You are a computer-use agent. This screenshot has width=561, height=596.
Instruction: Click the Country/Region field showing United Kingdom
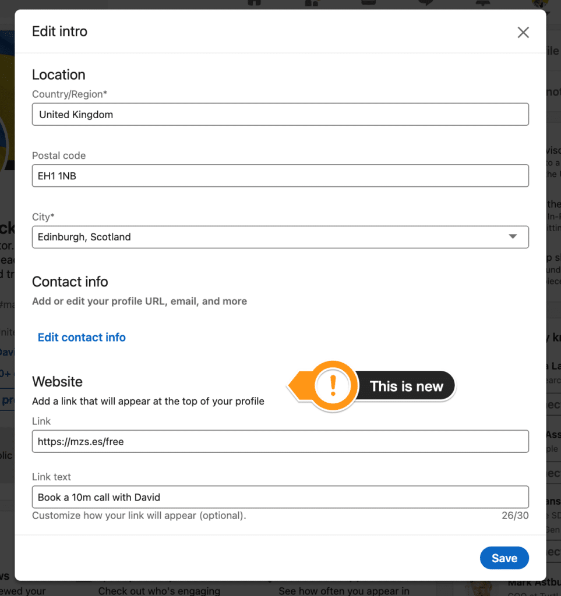coord(280,114)
